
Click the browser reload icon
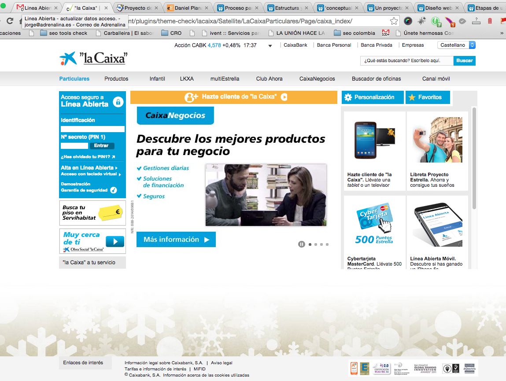click(10, 21)
